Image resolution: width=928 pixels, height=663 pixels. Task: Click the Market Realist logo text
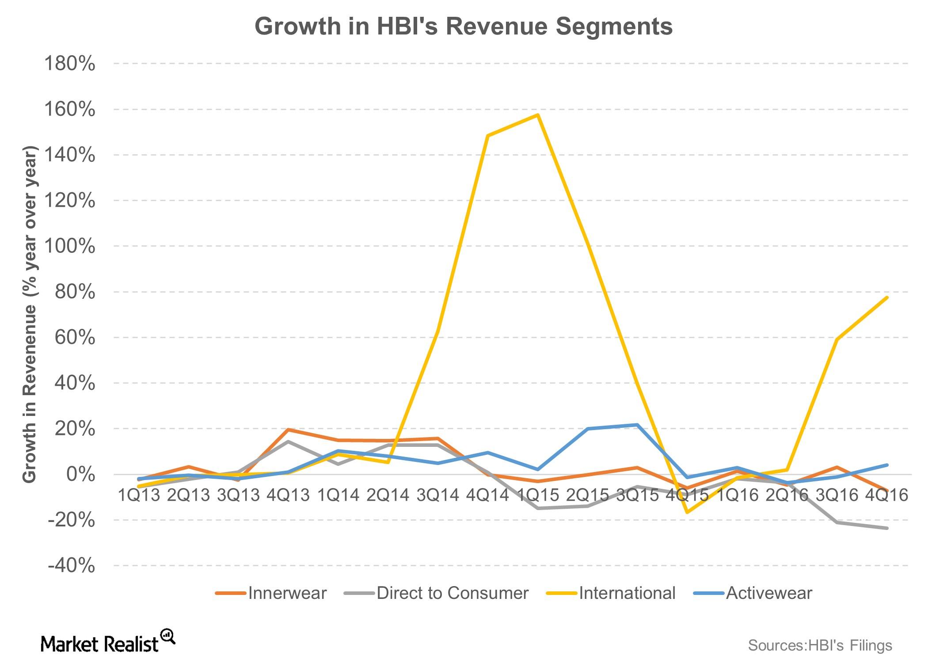click(x=99, y=644)
